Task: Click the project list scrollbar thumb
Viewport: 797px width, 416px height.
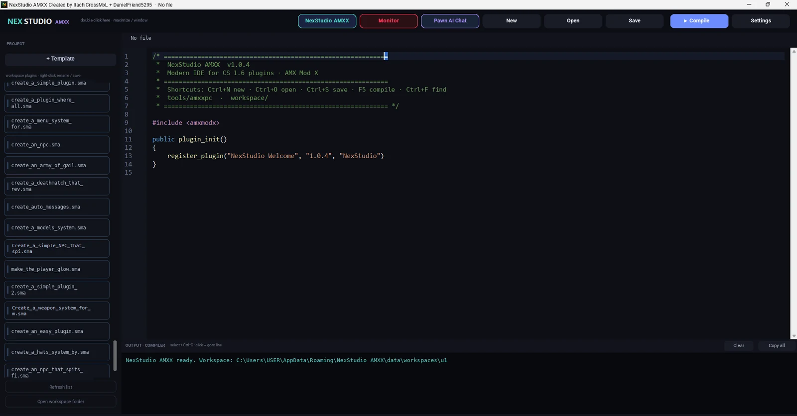Action: click(115, 355)
